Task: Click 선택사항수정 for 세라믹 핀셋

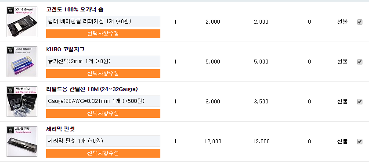Action: tap(103, 153)
